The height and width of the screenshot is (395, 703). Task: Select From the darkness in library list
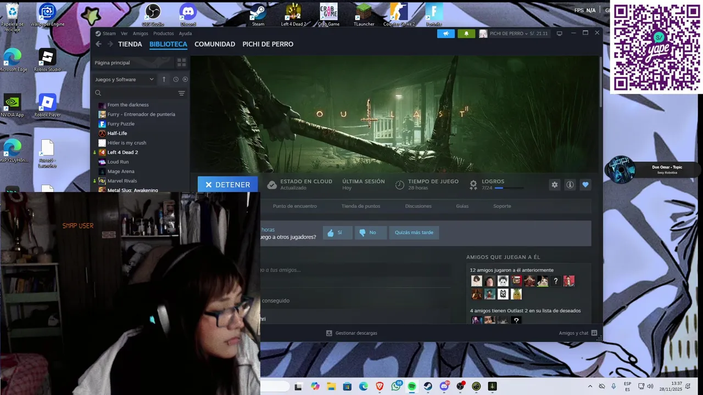pyautogui.click(x=128, y=105)
